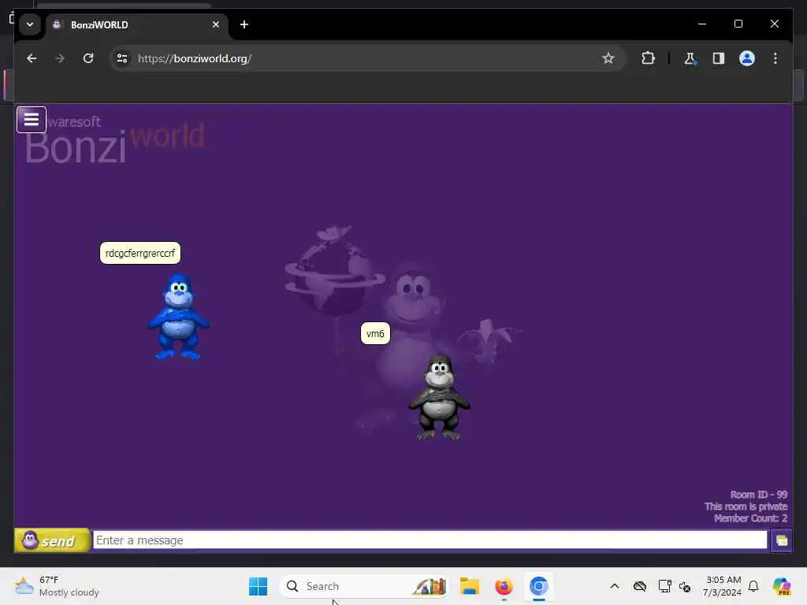This screenshot has width=807, height=605.
Task: Click the network display tray icon
Action: [664, 586]
